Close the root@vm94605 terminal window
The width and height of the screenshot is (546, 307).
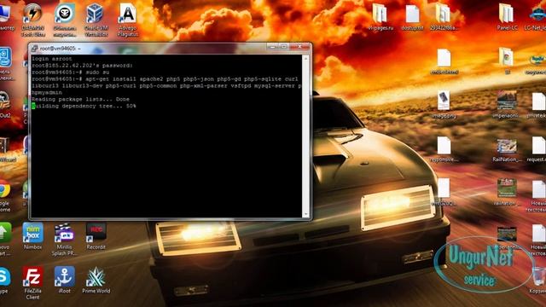pyautogui.click(x=299, y=46)
